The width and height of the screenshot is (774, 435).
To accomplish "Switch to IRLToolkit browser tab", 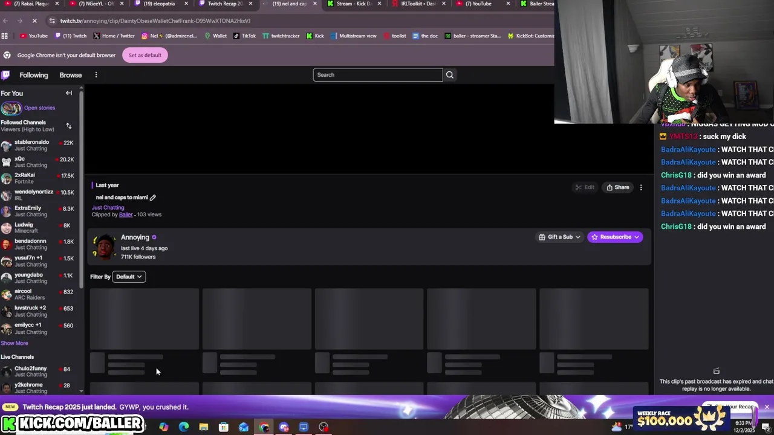I will pos(418,4).
